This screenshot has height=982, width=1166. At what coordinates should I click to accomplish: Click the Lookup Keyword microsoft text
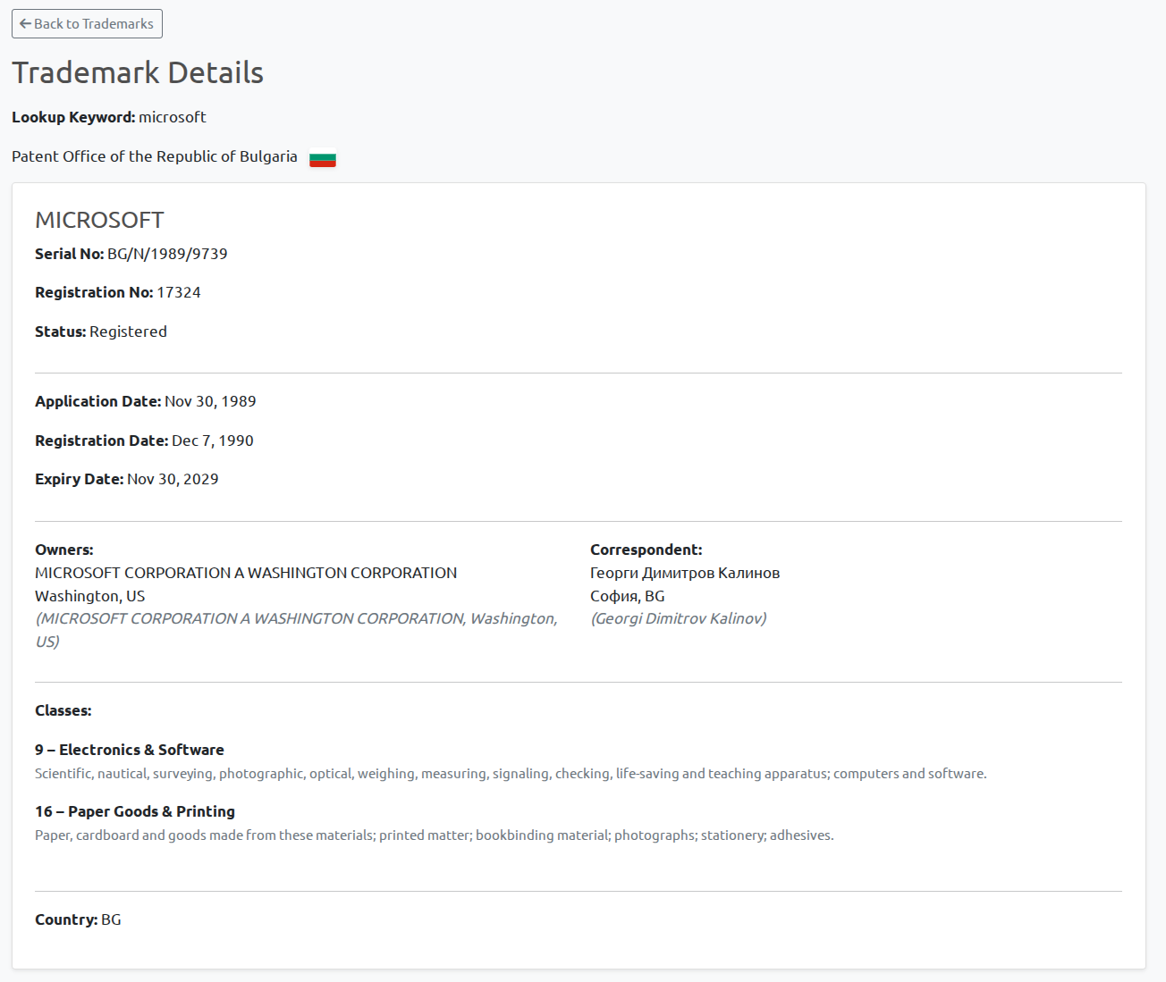click(x=172, y=117)
